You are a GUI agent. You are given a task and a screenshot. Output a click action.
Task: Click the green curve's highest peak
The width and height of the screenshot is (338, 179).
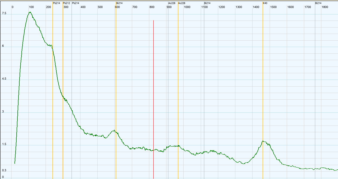30,12
